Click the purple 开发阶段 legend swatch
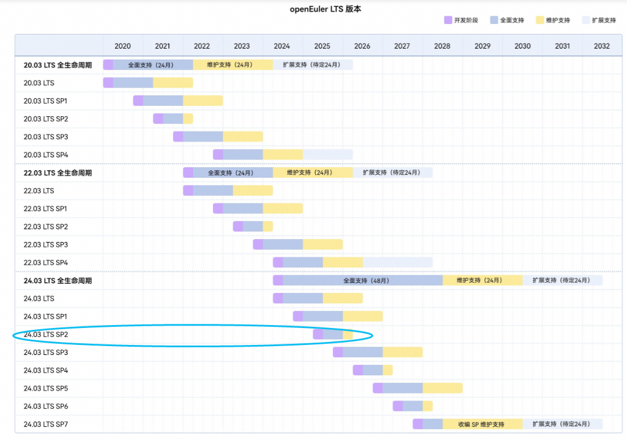 [448, 20]
